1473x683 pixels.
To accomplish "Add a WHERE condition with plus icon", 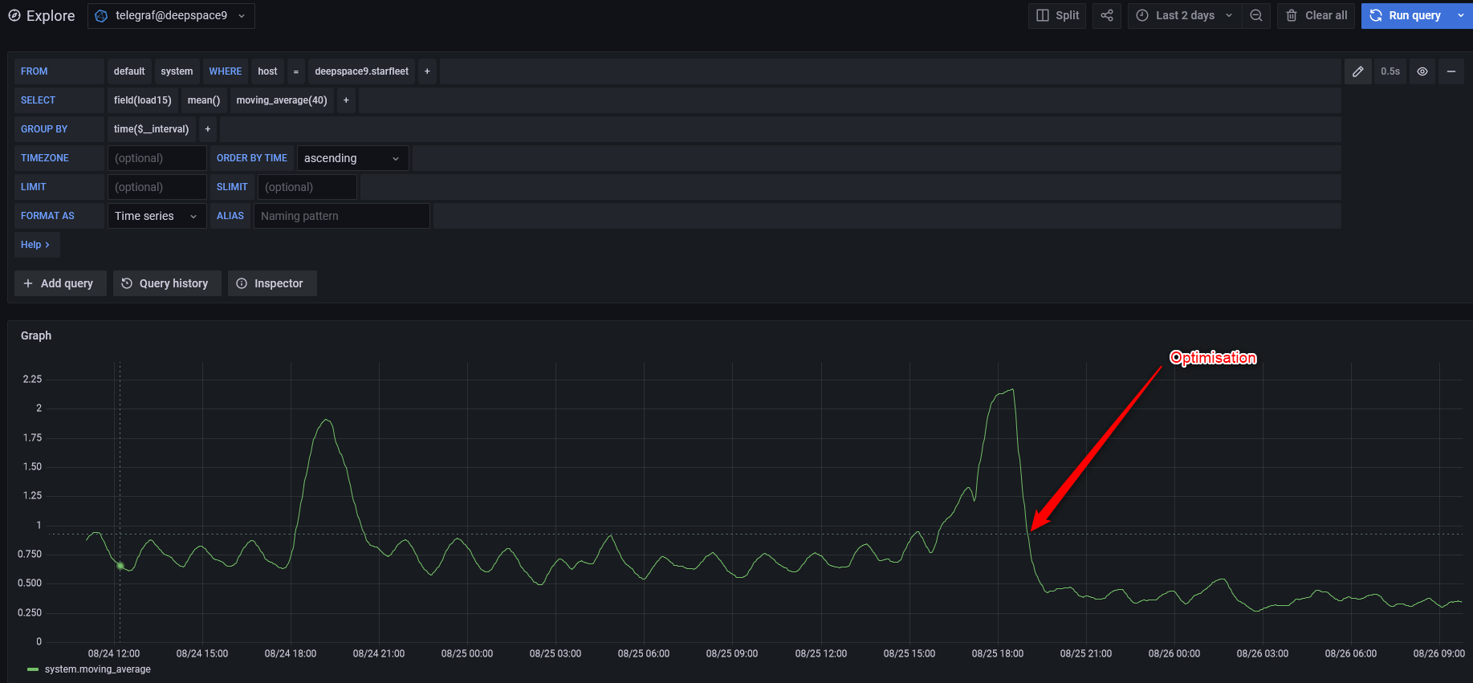I will [427, 71].
